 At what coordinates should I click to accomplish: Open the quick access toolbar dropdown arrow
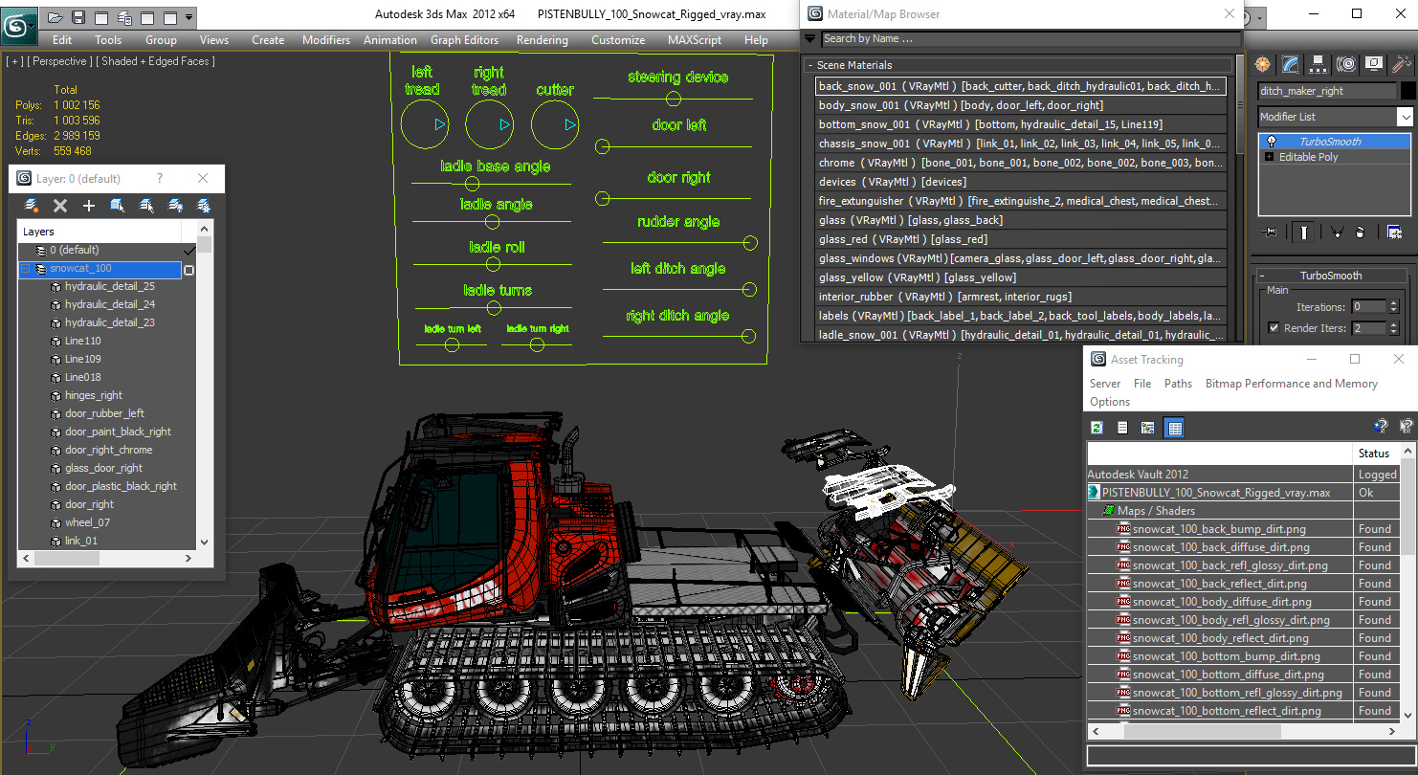coord(188,17)
